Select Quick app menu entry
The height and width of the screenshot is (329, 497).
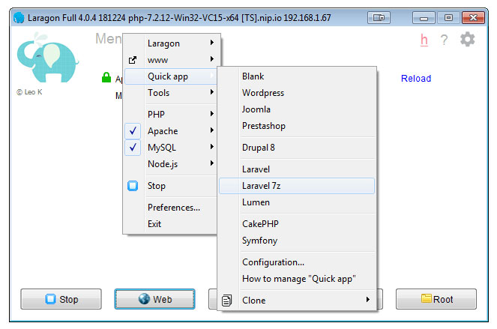tap(171, 76)
